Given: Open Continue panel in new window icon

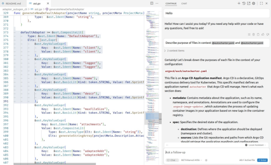Looking at the screenshot, I should coord(248,3).
